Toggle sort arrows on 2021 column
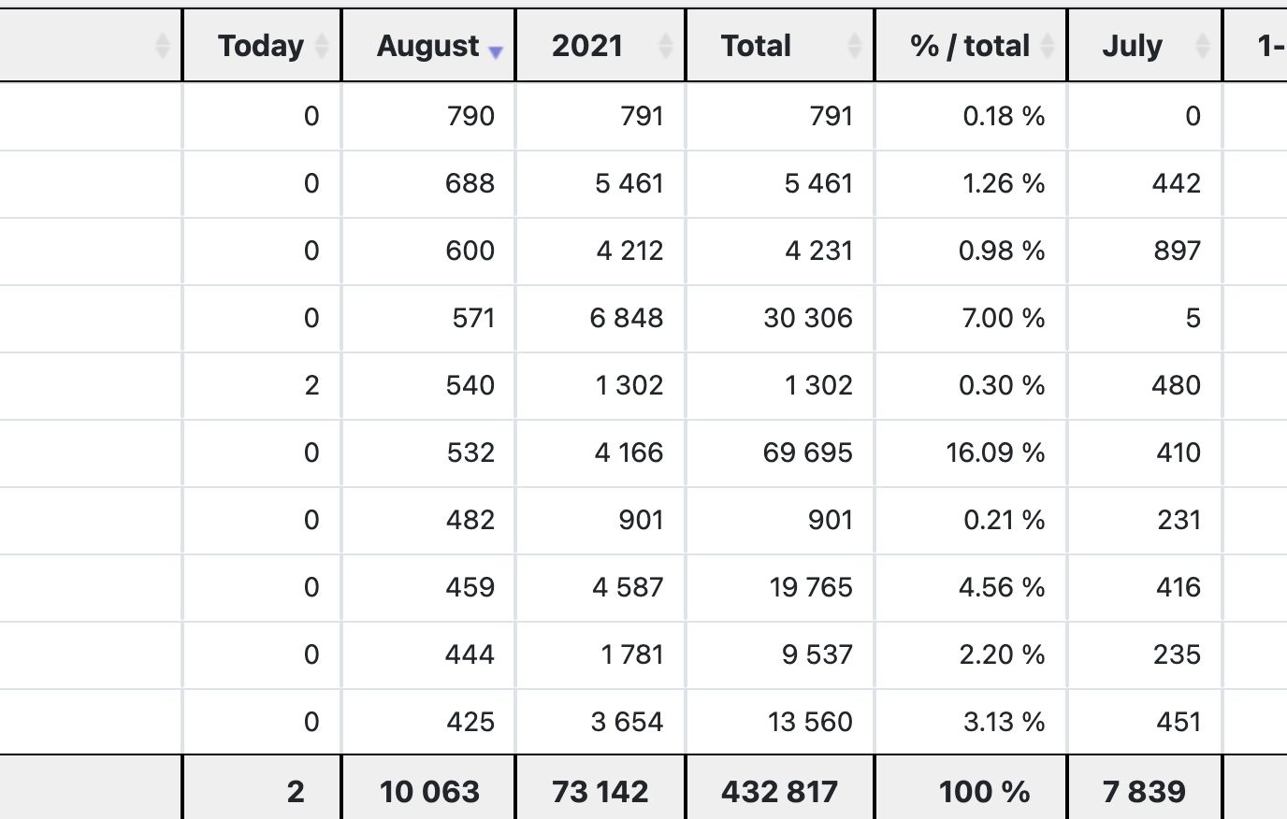Viewport: 1287px width, 819px height. point(666,46)
